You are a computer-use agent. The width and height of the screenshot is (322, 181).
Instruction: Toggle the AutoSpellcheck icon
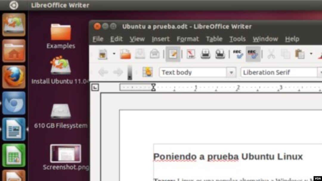tap(253, 54)
